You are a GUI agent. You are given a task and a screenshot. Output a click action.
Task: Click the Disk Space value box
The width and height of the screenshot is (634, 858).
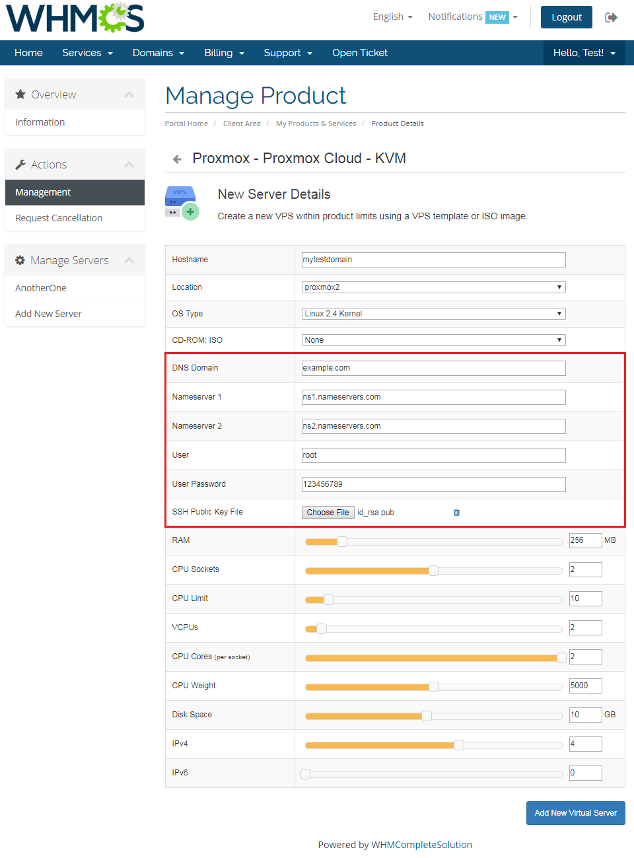585,715
